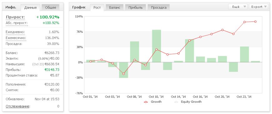Toggle the Growth legend marker icon
This screenshot has height=114, width=272.
146,102
